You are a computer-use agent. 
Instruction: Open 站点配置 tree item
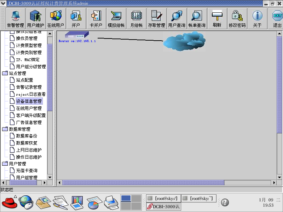click(24, 80)
